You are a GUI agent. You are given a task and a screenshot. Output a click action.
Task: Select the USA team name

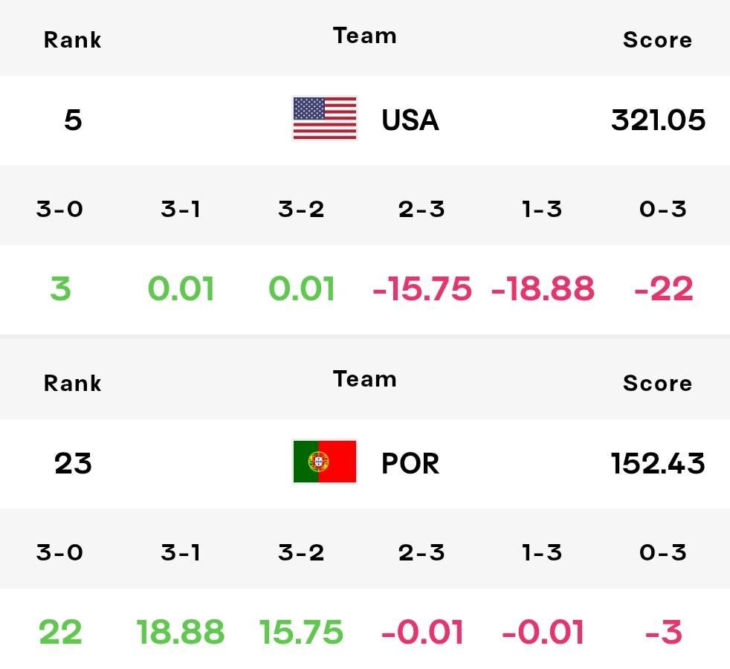point(410,120)
